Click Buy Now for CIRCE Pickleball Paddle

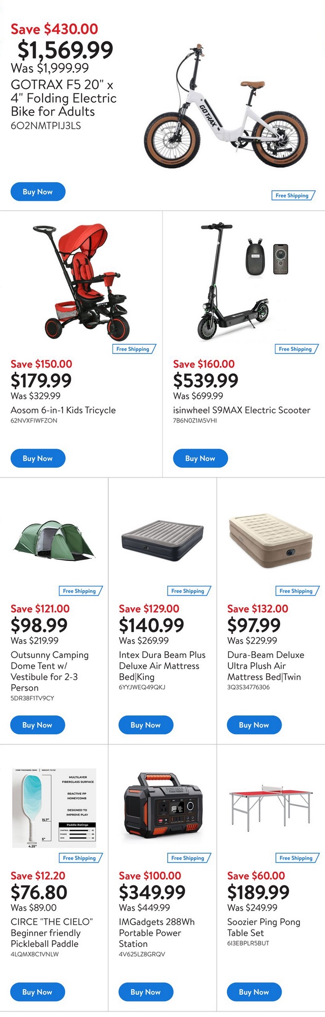[38, 992]
